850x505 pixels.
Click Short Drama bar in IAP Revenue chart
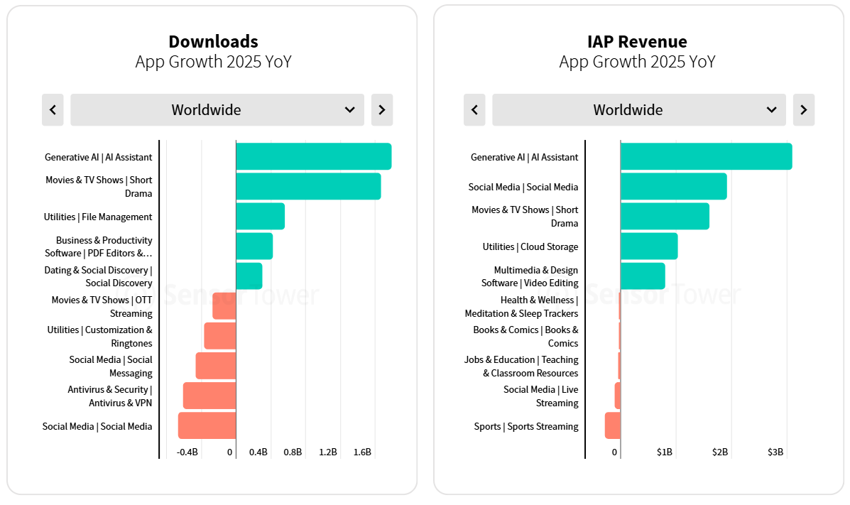tap(665, 217)
